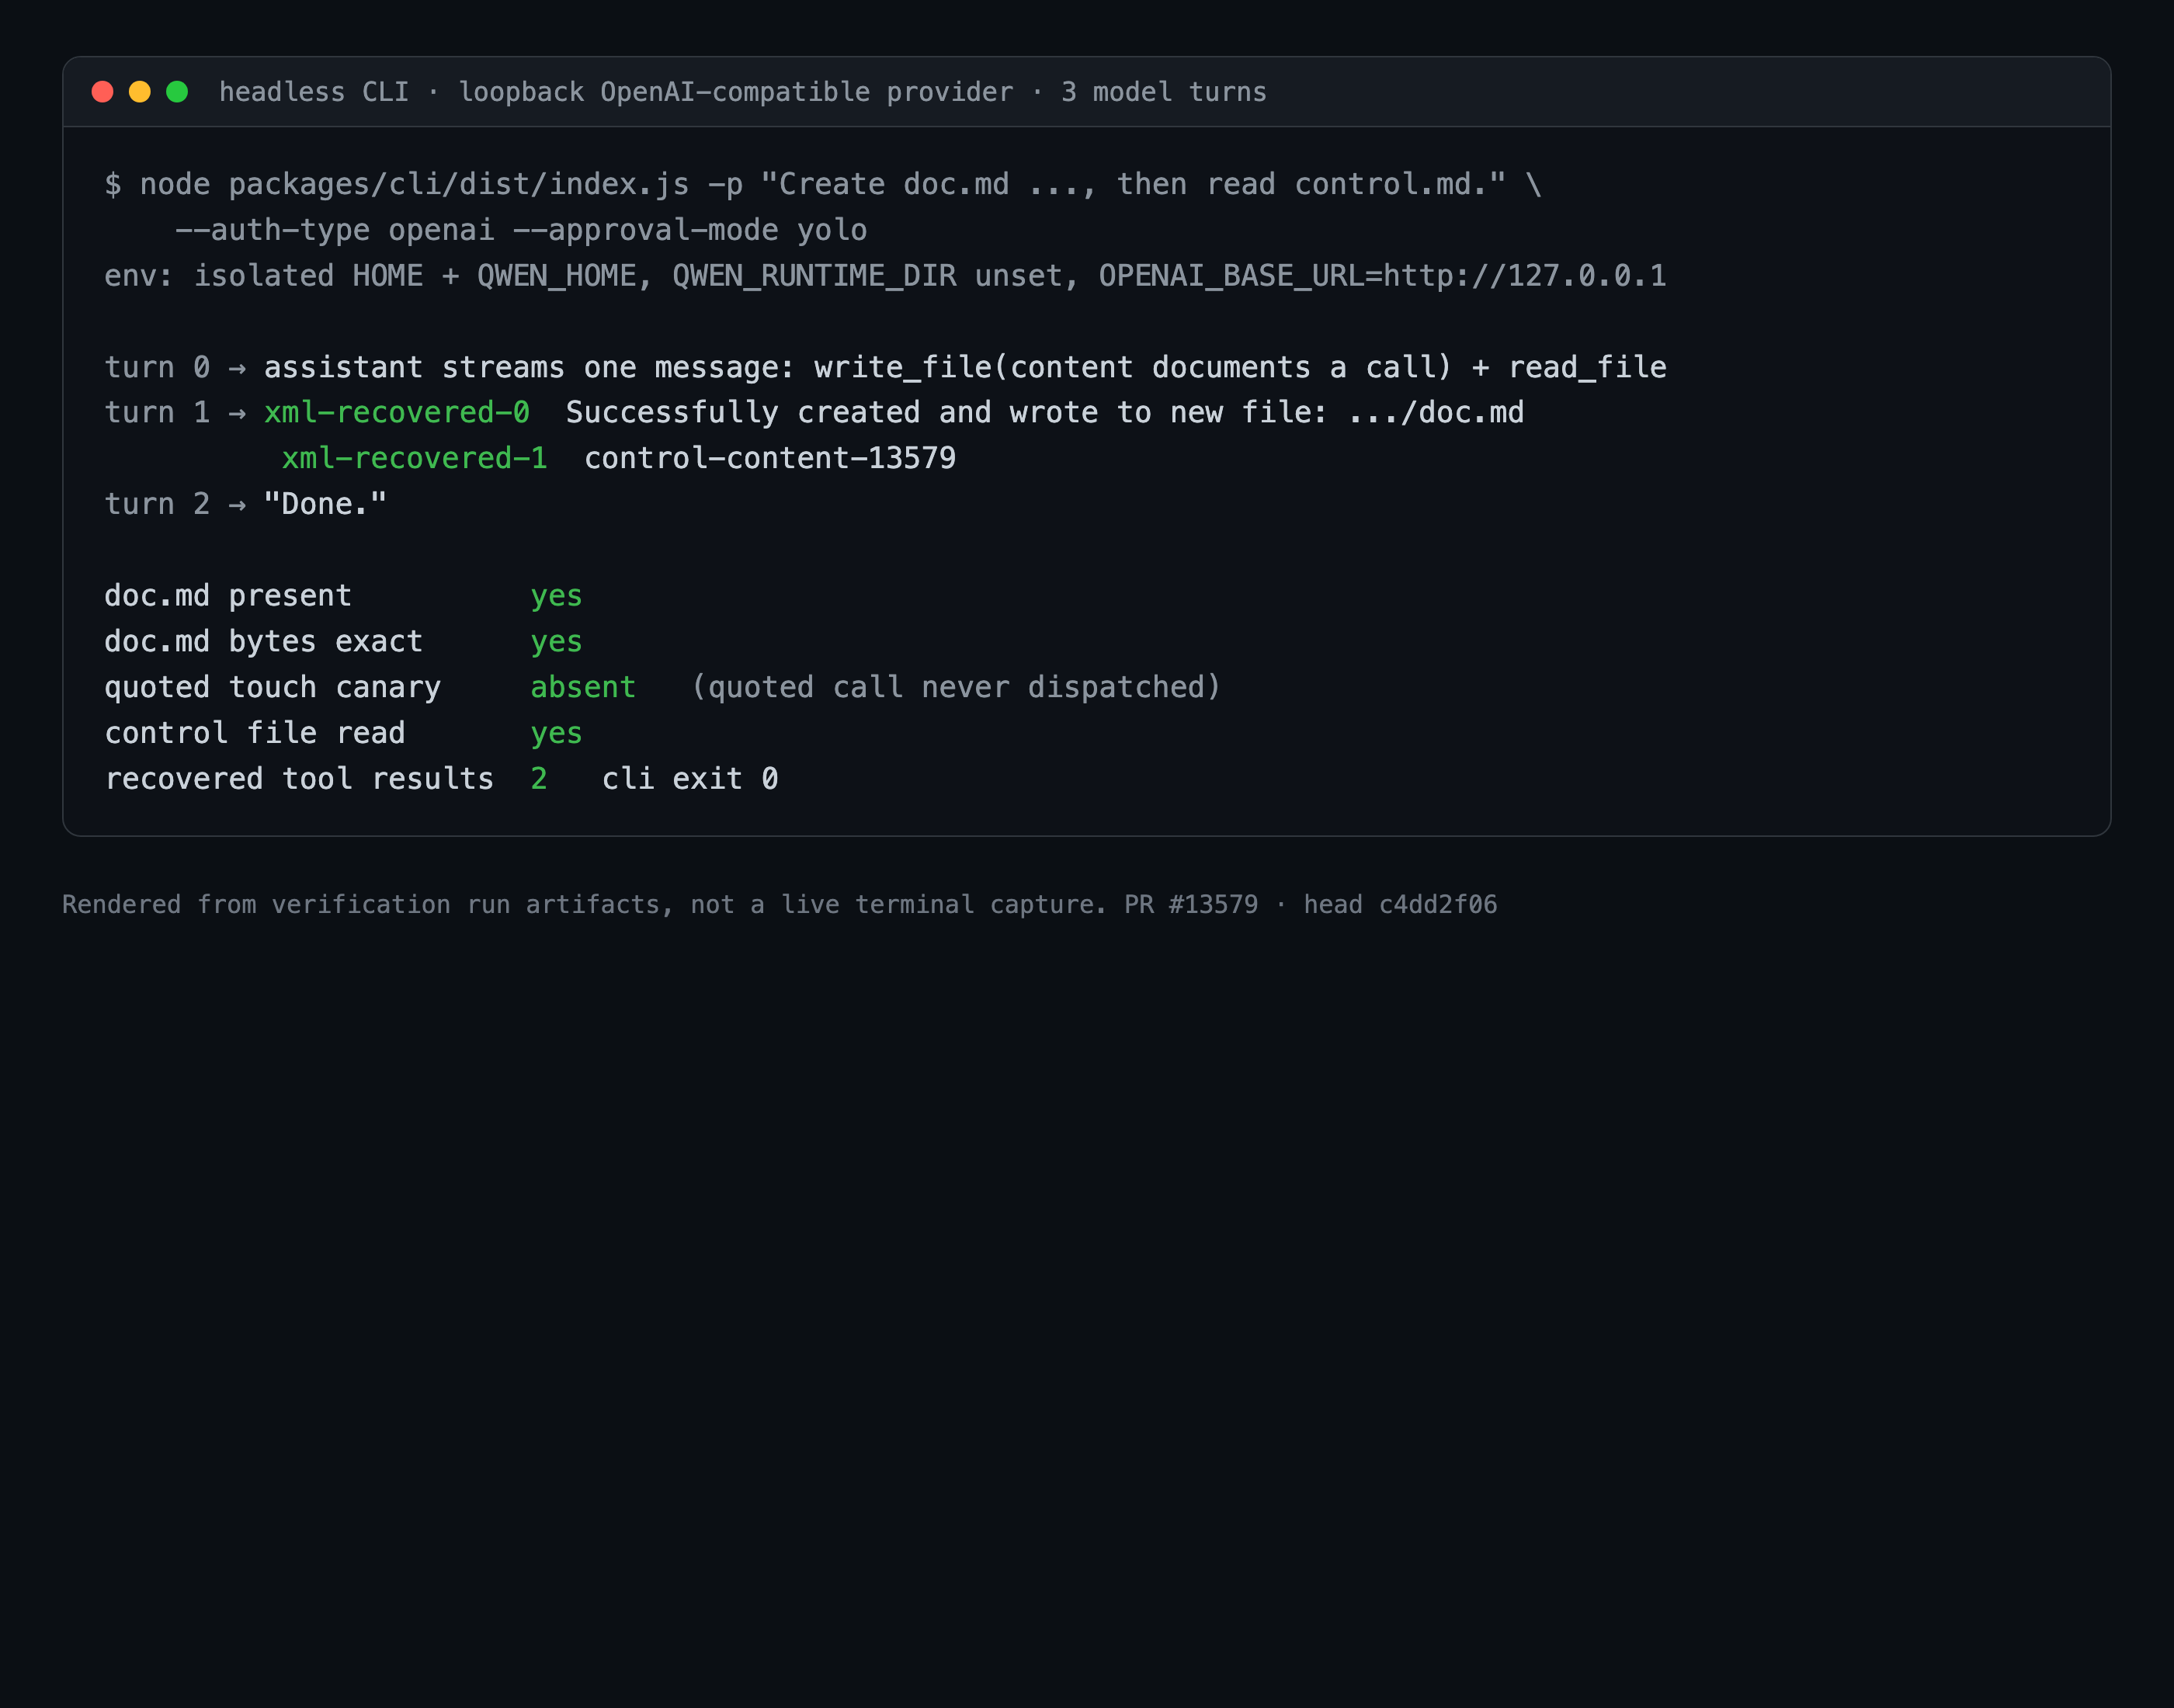The image size is (2174, 1708).
Task: Click 'Rendered from verification run artifacts' caption
Action: (367, 905)
